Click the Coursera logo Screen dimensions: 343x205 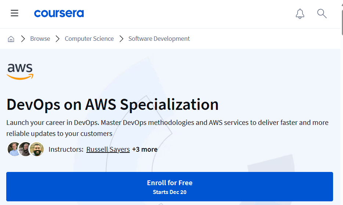pos(59,14)
